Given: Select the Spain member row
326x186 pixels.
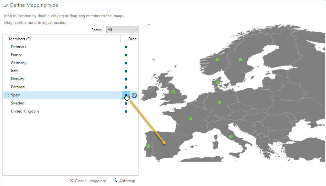Looking at the screenshot, I should (70, 95).
